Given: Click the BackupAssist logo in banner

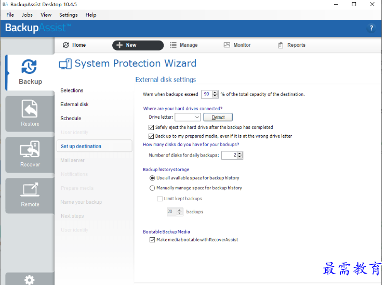Looking at the screenshot, I should point(38,28).
